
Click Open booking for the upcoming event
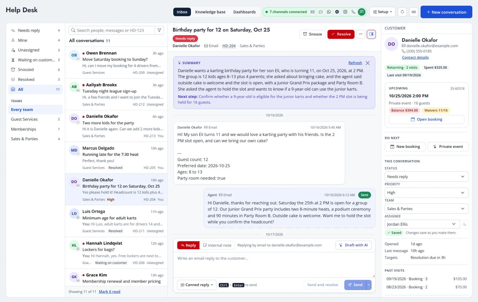(426, 119)
